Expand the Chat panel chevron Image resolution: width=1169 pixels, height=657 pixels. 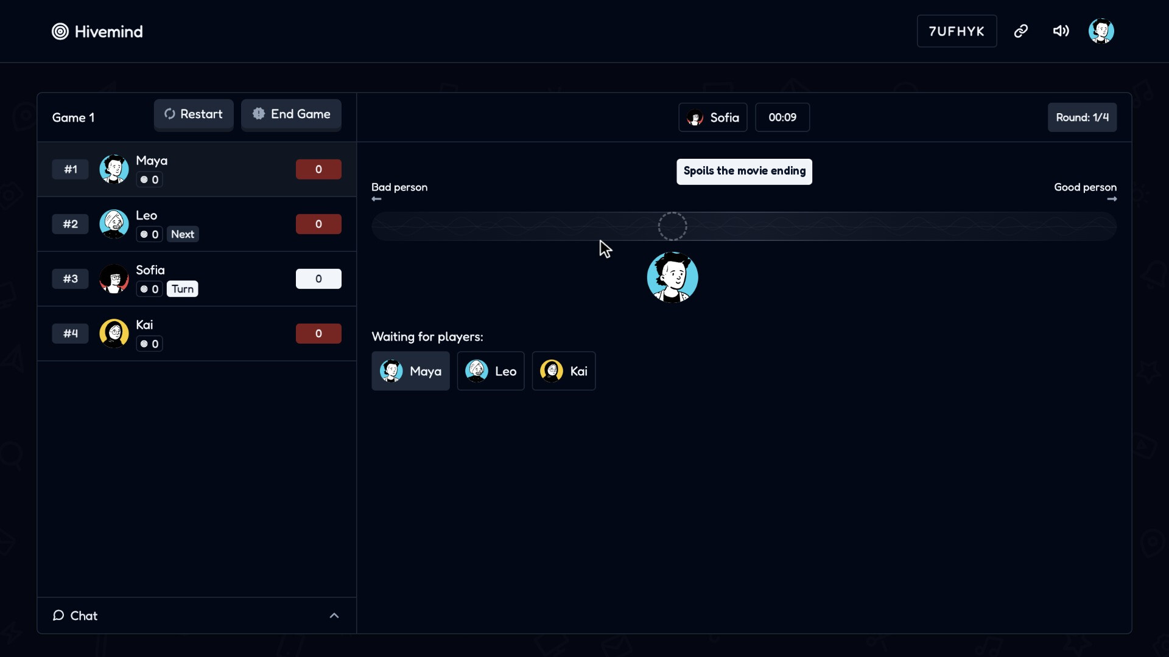(x=334, y=616)
